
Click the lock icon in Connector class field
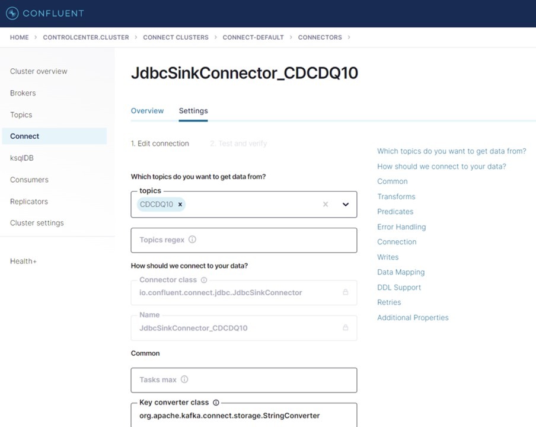click(346, 292)
